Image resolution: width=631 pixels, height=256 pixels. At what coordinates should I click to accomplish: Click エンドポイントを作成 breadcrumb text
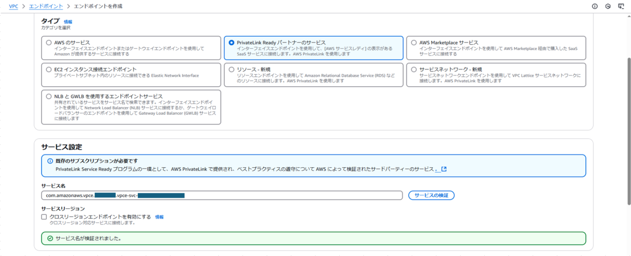click(98, 6)
